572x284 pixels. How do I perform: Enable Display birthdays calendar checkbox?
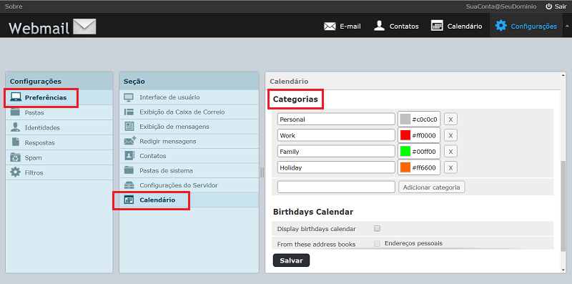coord(378,228)
